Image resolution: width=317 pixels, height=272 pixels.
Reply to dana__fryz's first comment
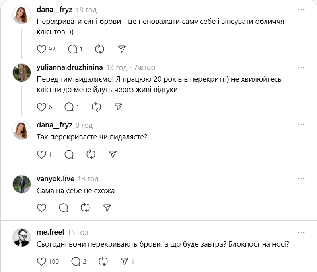(72, 49)
